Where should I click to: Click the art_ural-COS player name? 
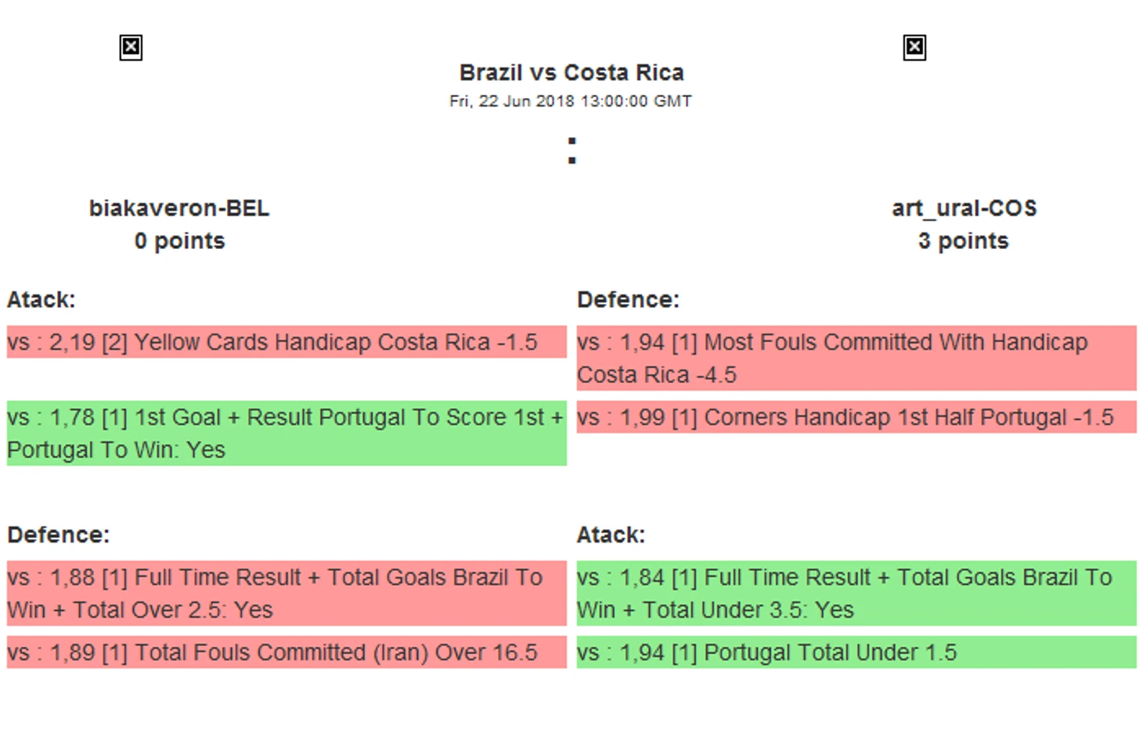(964, 208)
